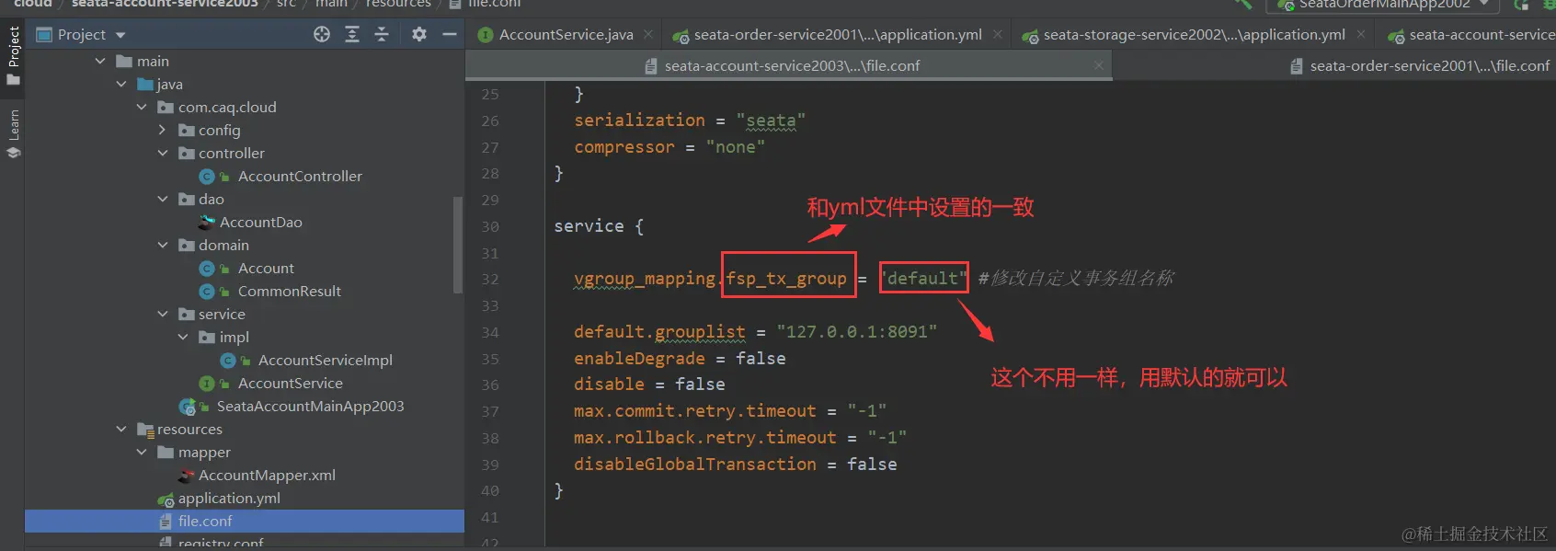Switch to seata-account-service2003 file.conf tab
Screen dimensions: 1556x551
tap(792, 66)
